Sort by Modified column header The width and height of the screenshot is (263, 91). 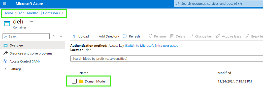tap(224, 73)
